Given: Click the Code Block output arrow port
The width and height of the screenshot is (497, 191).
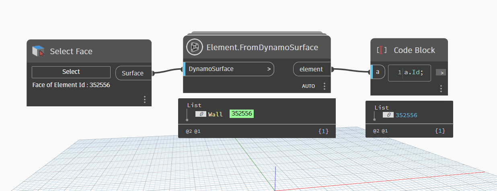Looking at the screenshot, I should [x=442, y=73].
